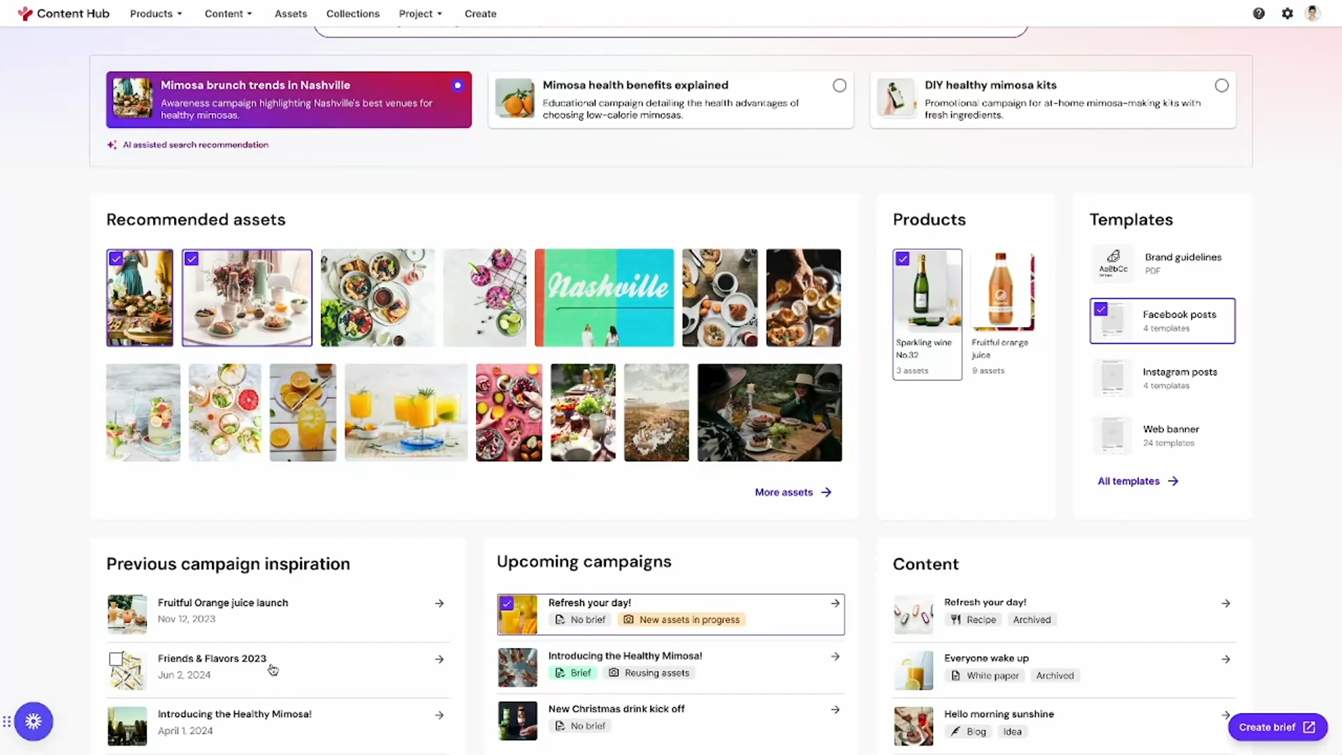Open the Refresh your day! campaign arrow
This screenshot has height=755, width=1342.
click(835, 603)
